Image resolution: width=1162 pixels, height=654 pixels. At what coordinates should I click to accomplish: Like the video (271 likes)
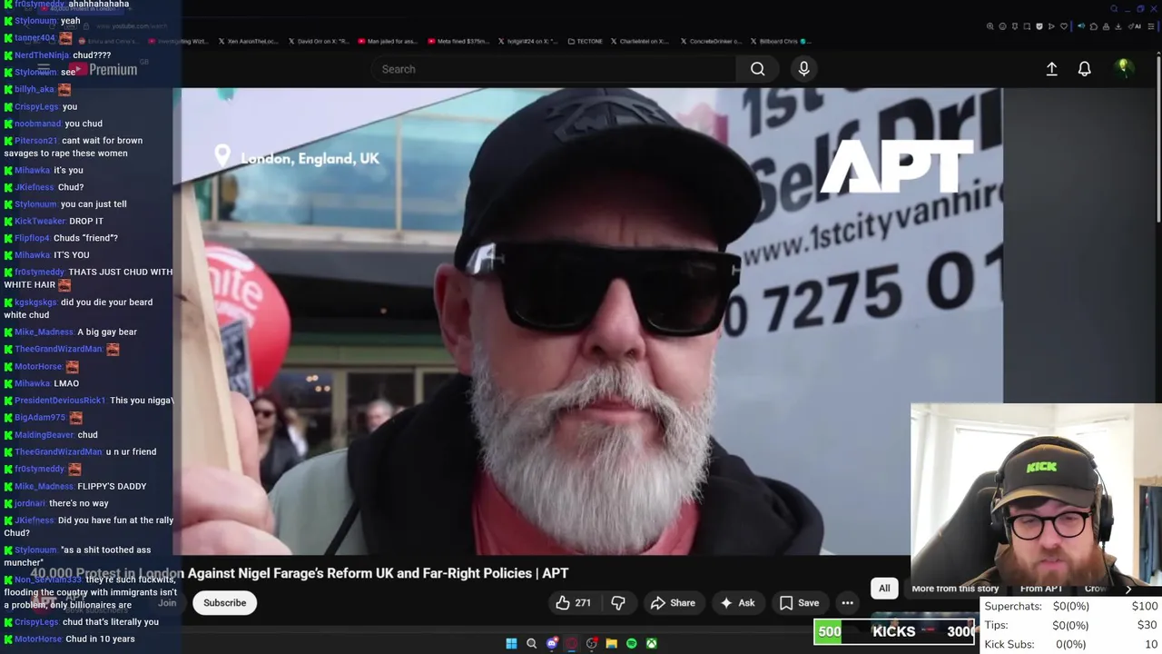(573, 603)
